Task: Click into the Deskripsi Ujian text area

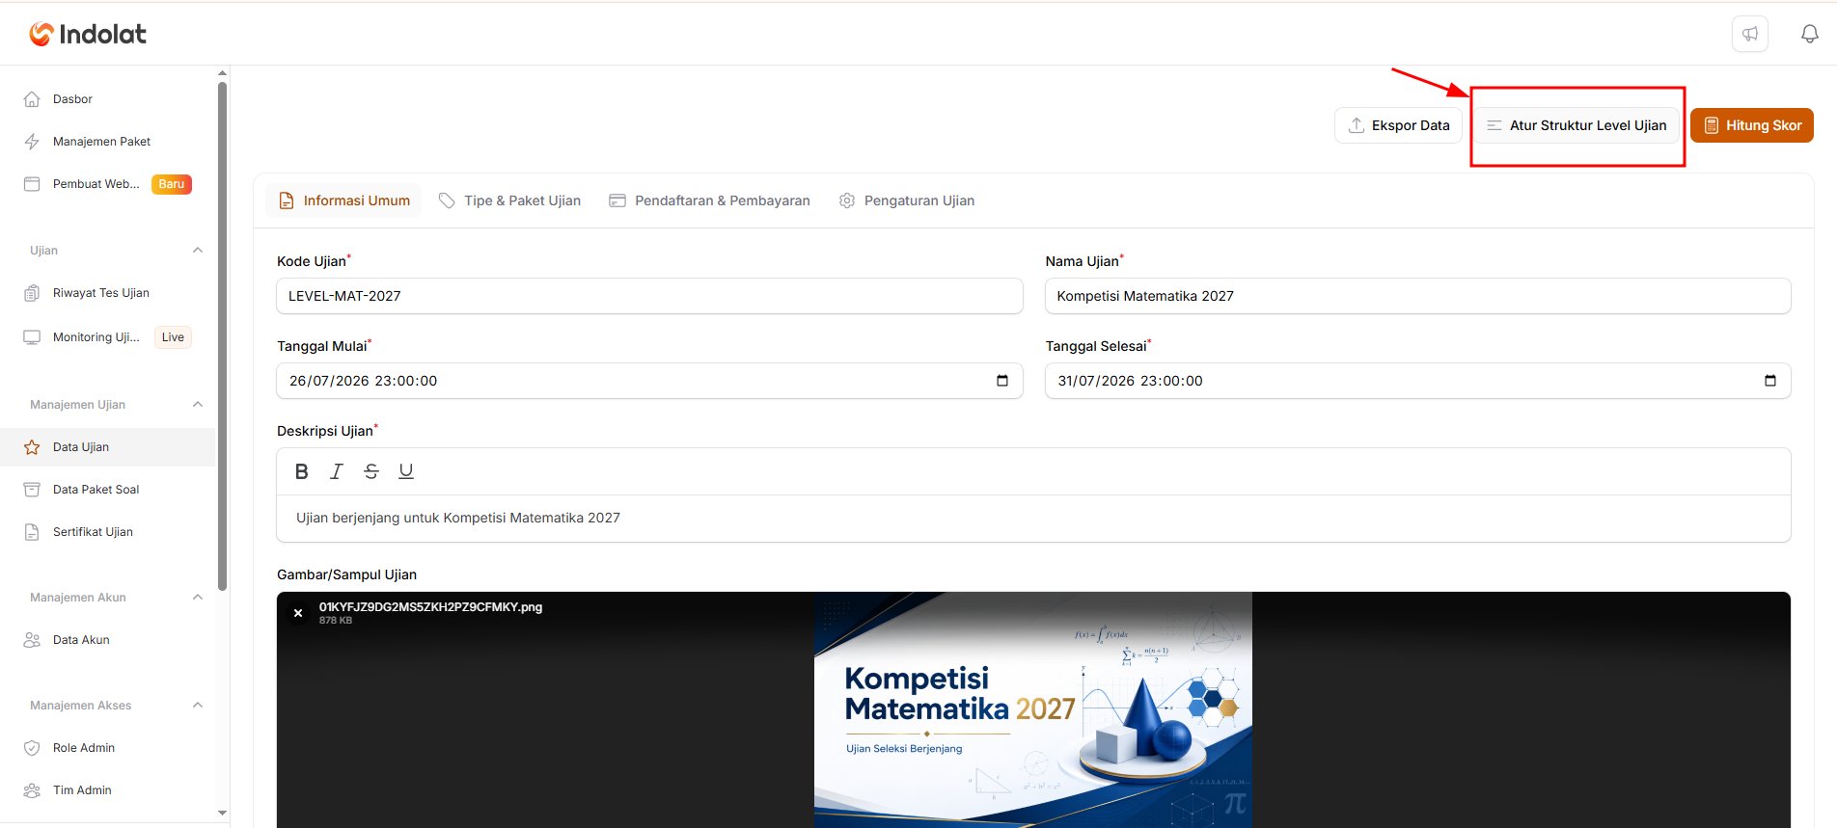Action: tap(1033, 519)
